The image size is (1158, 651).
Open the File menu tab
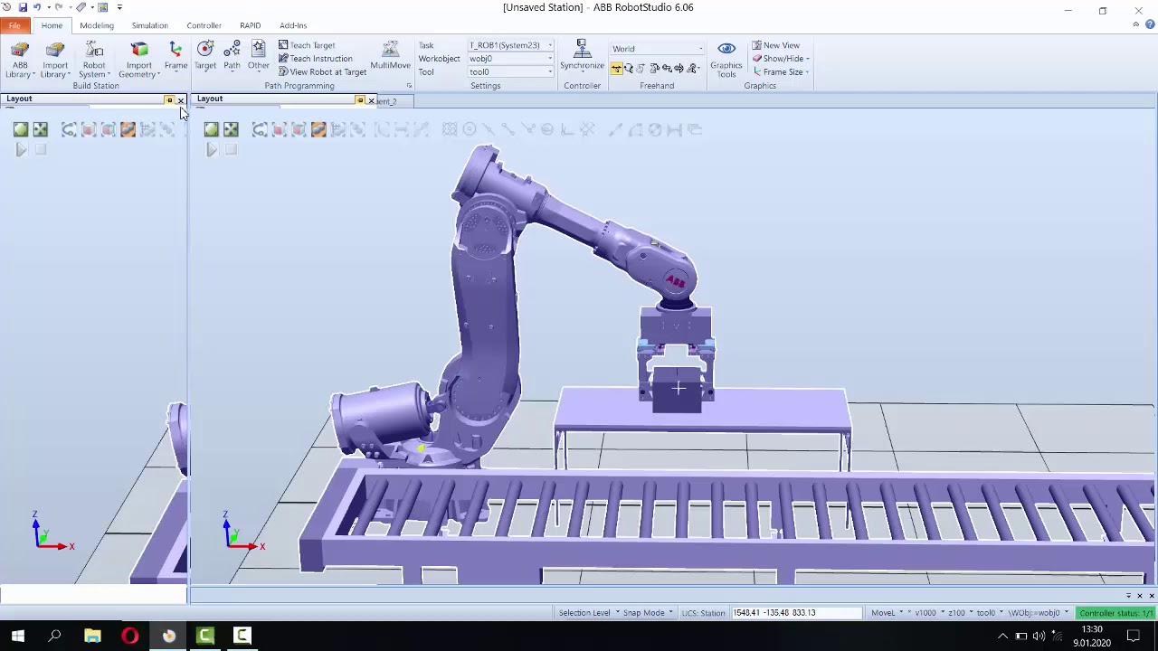pos(14,25)
